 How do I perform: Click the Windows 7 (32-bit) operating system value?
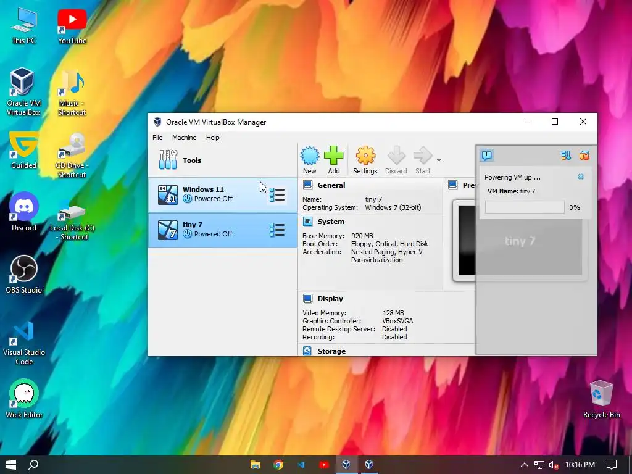393,207
